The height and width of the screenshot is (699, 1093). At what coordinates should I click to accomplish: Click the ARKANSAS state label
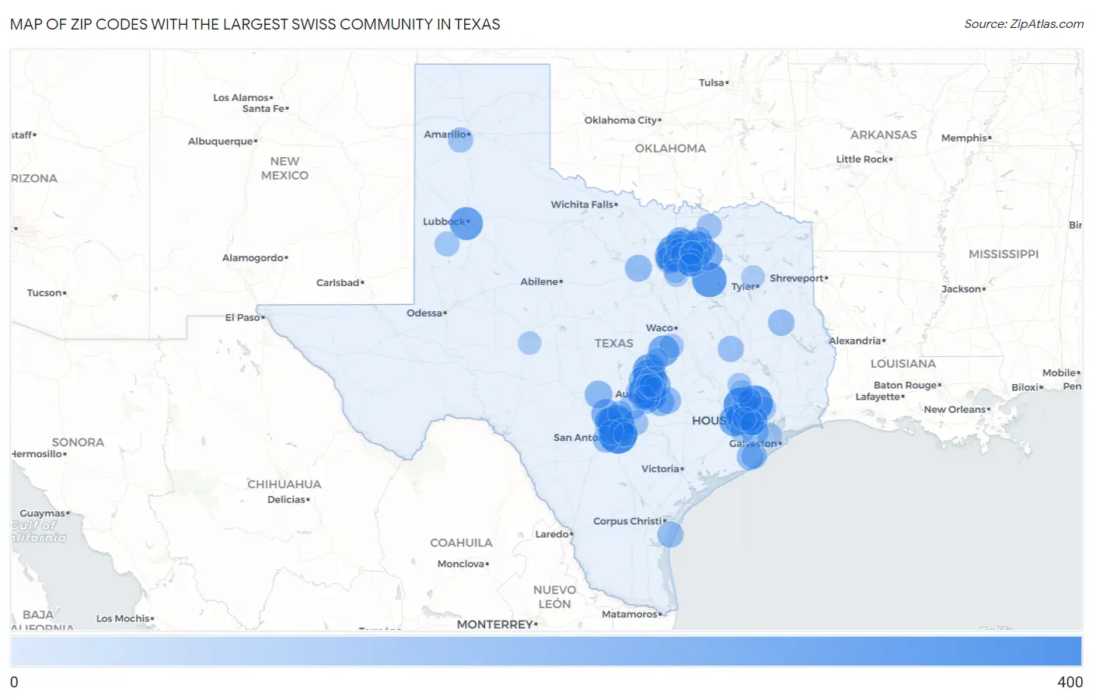coord(883,135)
